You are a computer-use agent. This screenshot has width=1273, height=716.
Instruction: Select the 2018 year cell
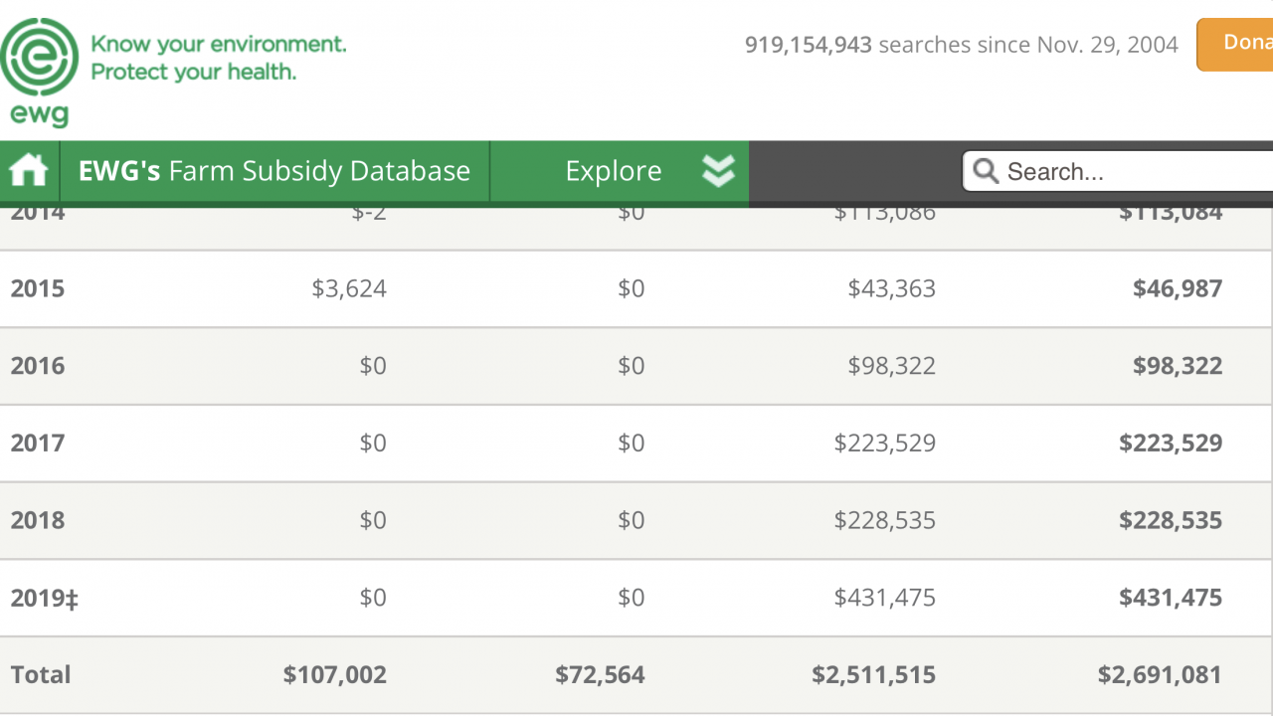click(x=38, y=520)
